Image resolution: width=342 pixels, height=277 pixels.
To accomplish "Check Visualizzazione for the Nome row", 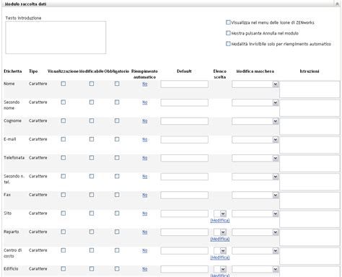I will 63,84.
